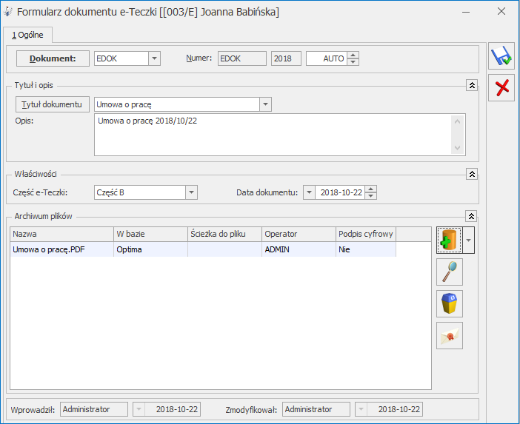Collapse the Archiwum plików section

(x=471, y=216)
